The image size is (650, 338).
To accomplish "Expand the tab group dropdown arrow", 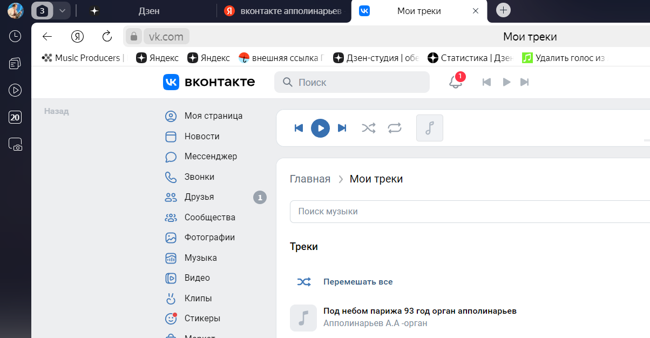I will point(62,10).
